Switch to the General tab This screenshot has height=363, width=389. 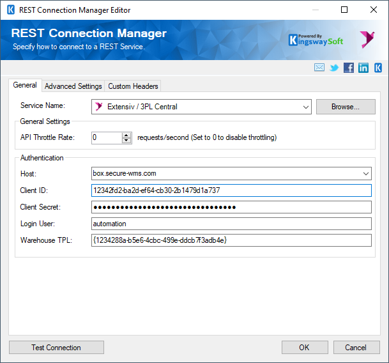(25, 85)
